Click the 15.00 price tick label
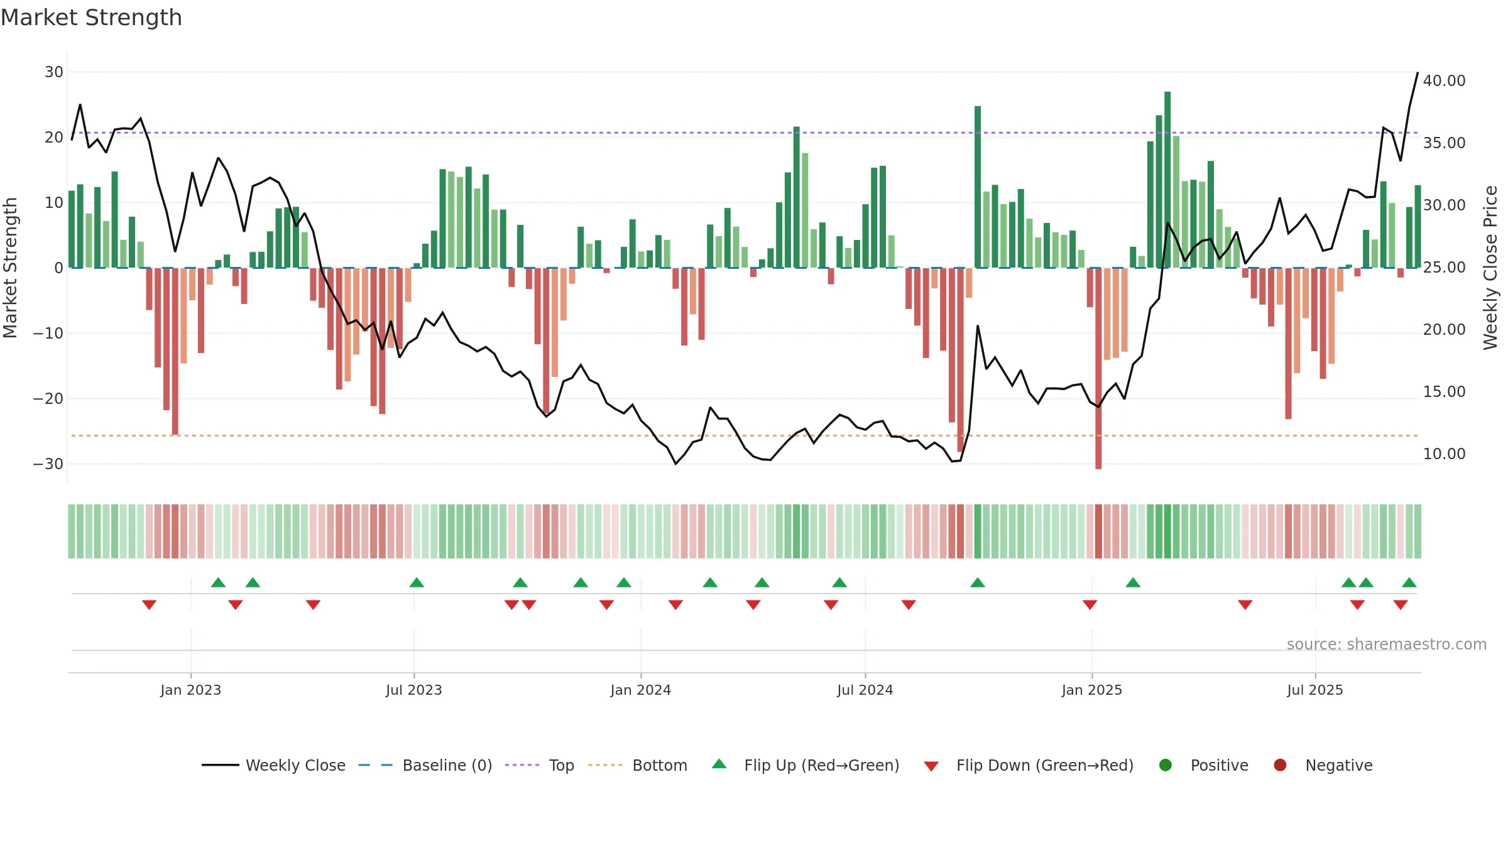1508x848 pixels. click(1444, 392)
